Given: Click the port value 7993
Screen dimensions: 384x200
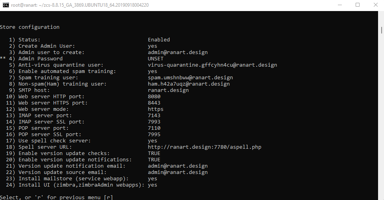Looking at the screenshot, I should (154, 122).
